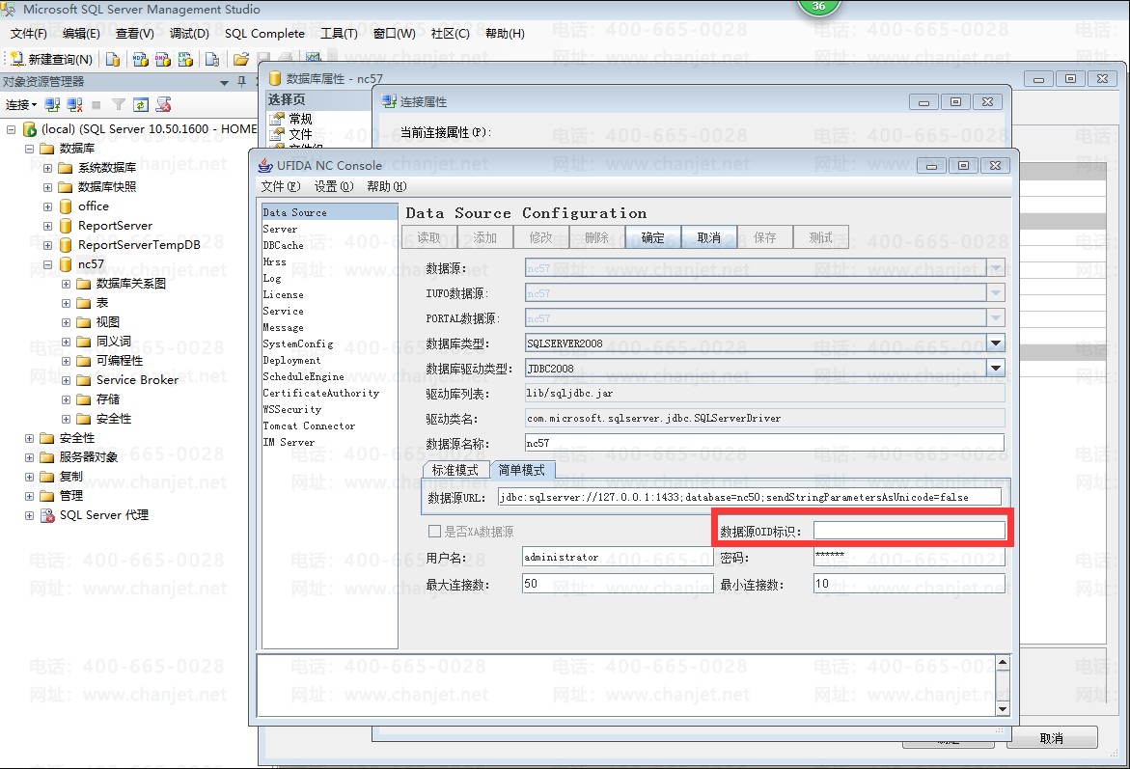Expand the office database node

[47, 206]
